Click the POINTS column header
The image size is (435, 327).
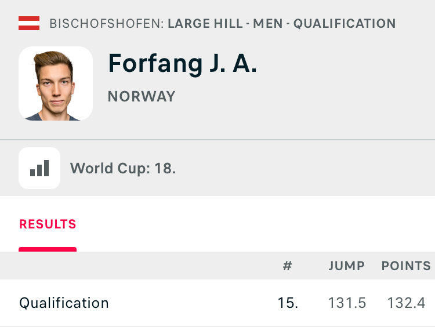(406, 266)
